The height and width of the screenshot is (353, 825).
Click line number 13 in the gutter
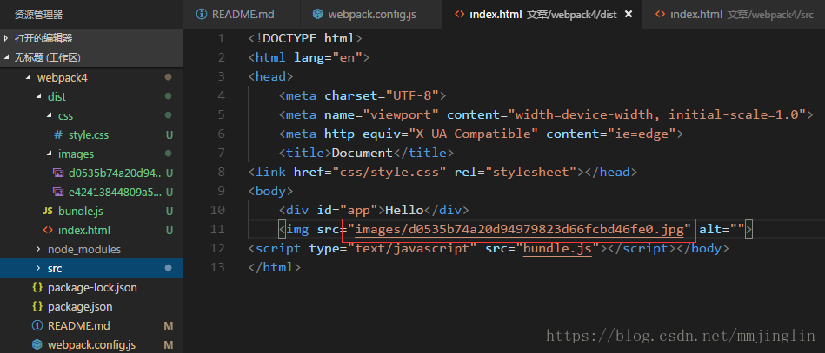(x=217, y=267)
